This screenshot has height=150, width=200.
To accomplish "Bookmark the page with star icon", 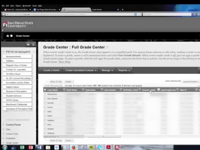I will (194, 14).
